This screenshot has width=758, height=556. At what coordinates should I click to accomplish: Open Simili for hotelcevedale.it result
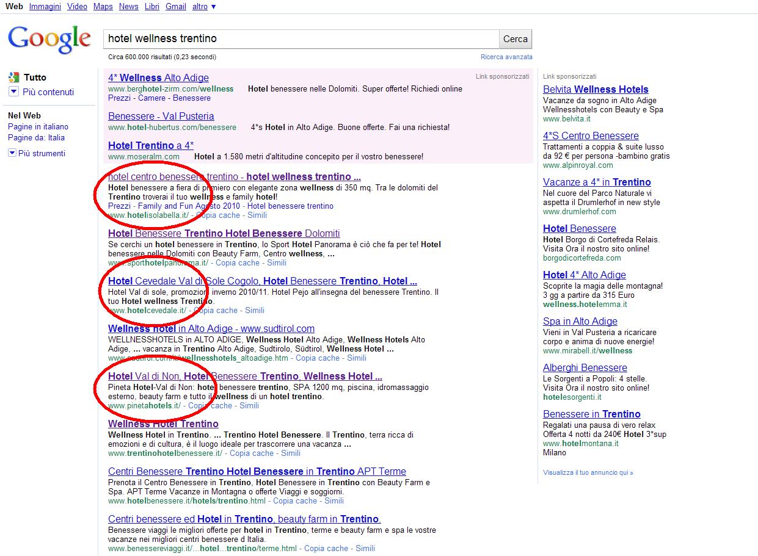[x=255, y=310]
